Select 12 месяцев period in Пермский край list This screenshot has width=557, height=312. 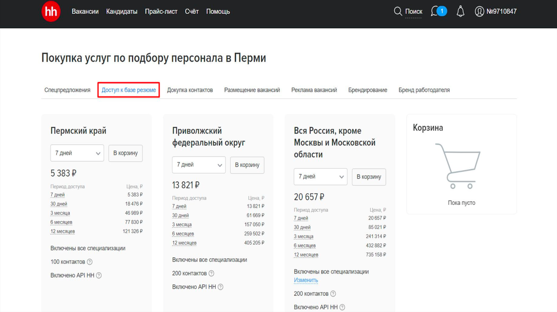click(63, 231)
